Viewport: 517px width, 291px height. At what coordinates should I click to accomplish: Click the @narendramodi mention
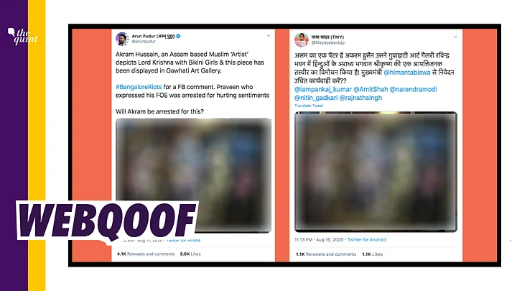click(413, 89)
